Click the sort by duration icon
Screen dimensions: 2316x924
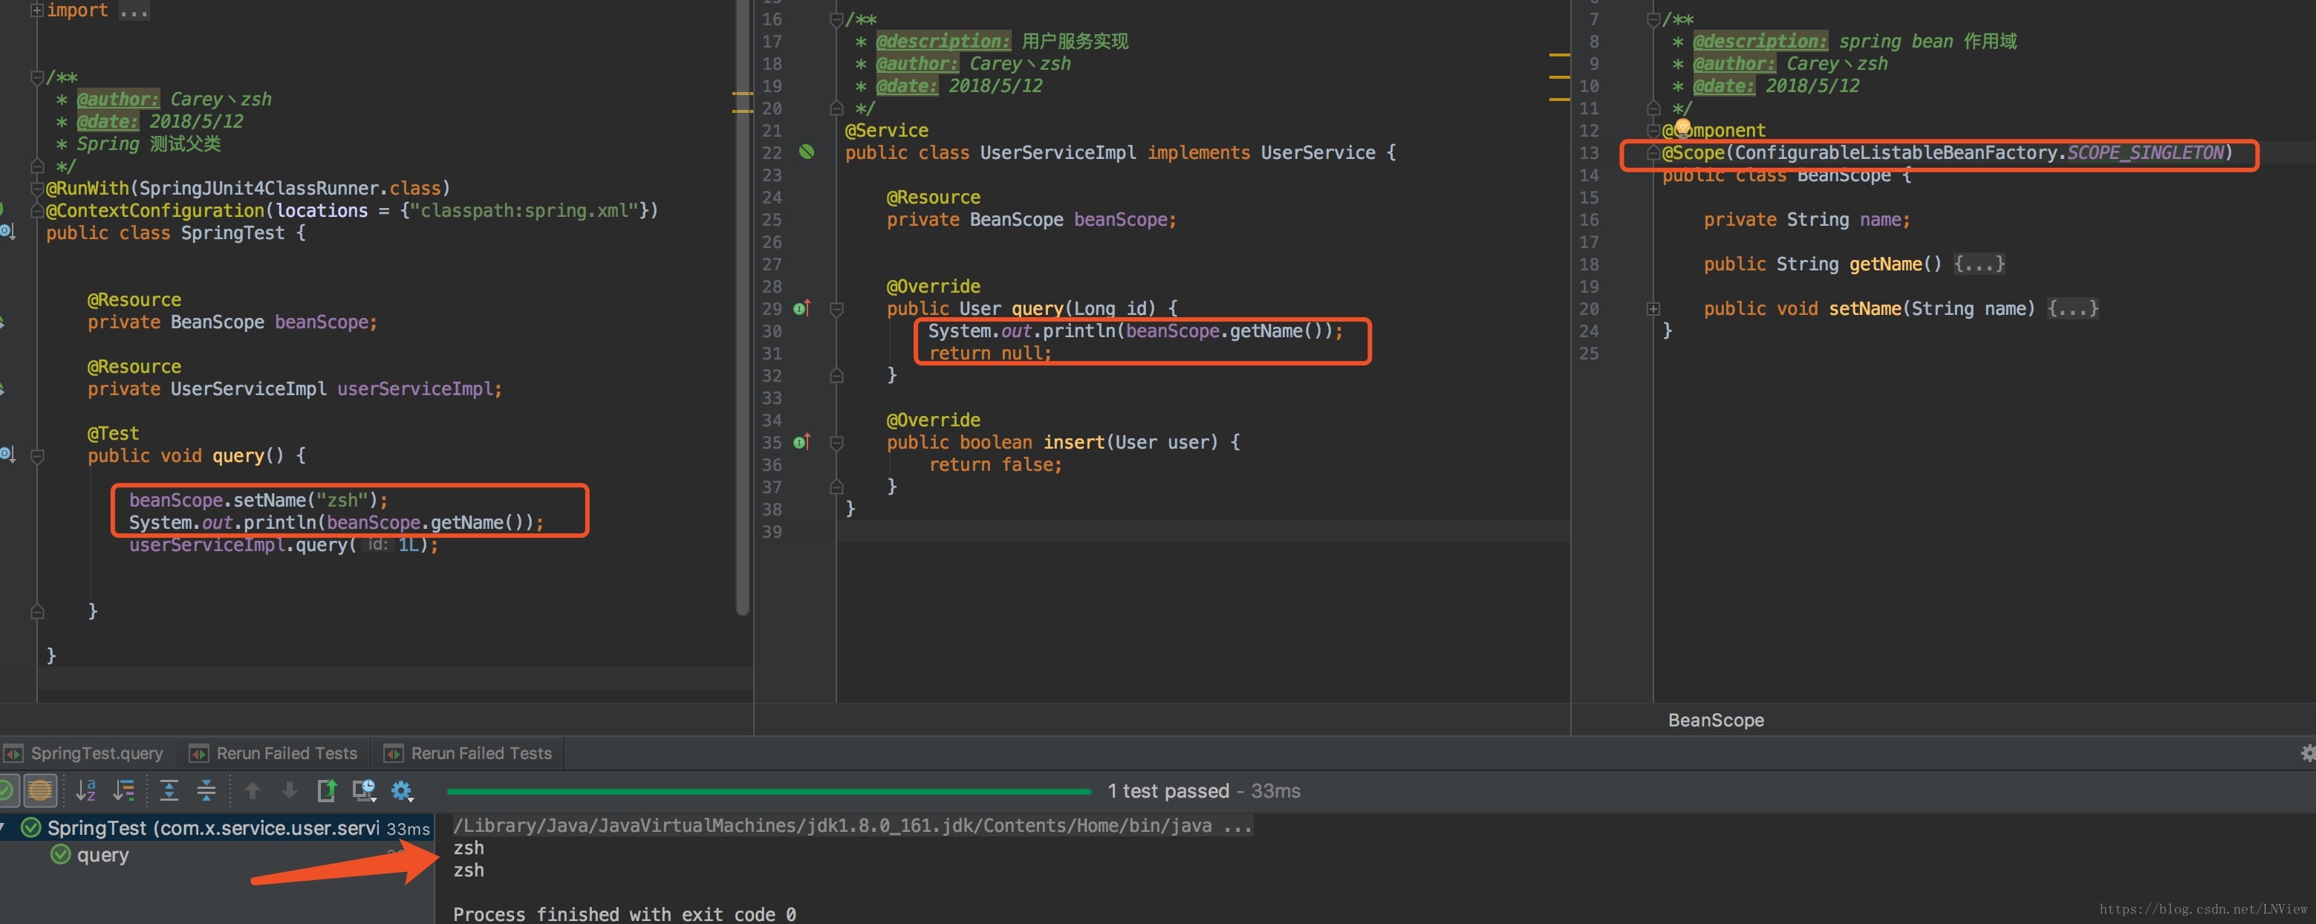(124, 791)
